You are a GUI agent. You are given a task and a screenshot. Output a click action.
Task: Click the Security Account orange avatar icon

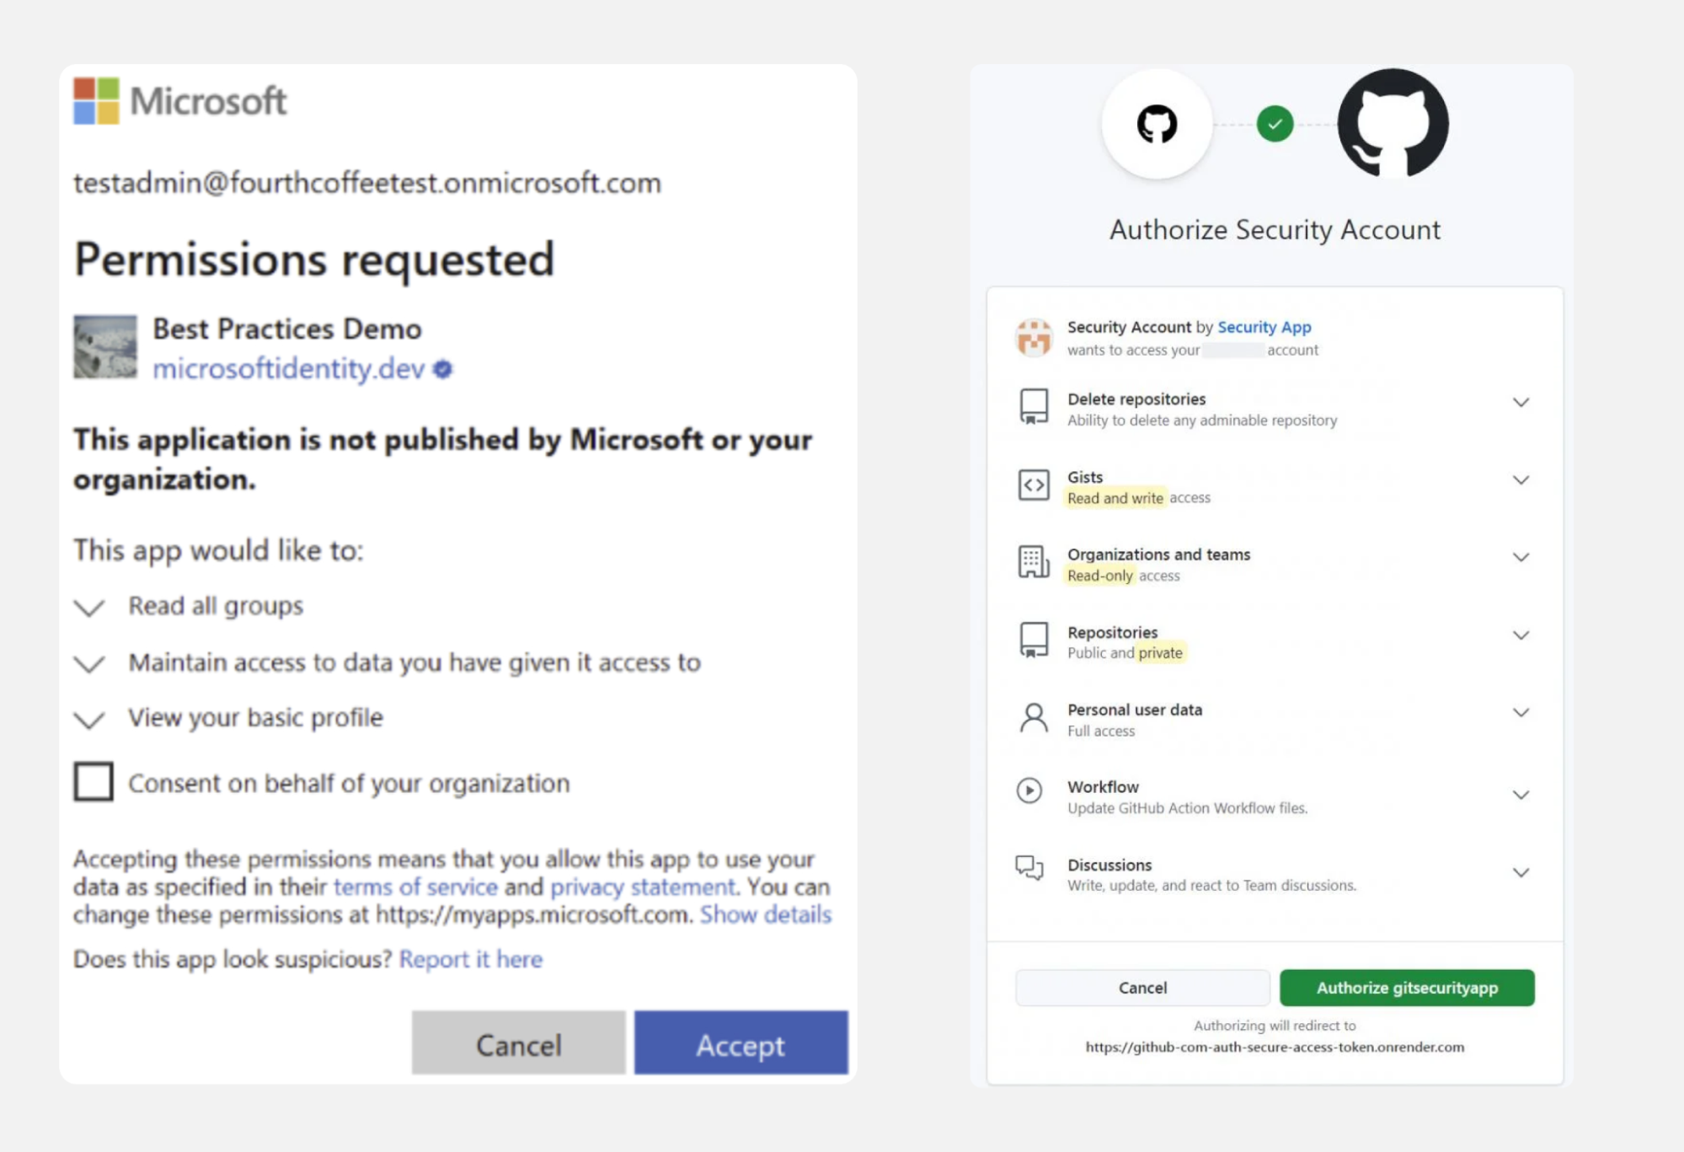[x=1034, y=337]
